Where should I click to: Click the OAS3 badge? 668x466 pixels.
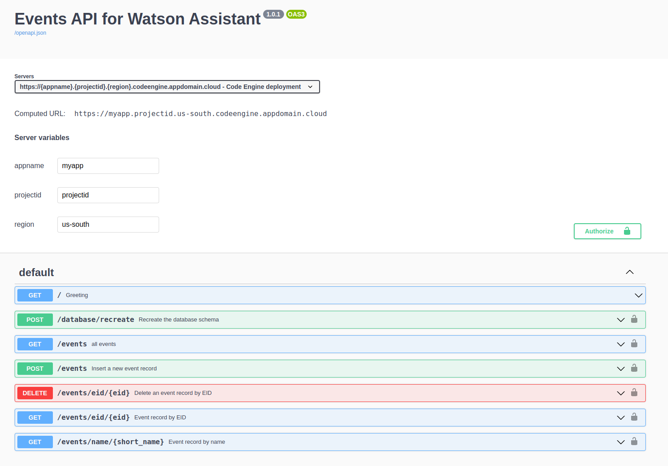(x=296, y=14)
